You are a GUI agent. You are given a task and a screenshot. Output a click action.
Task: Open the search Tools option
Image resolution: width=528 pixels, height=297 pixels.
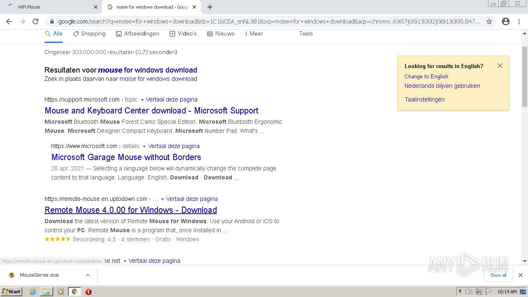tap(306, 34)
